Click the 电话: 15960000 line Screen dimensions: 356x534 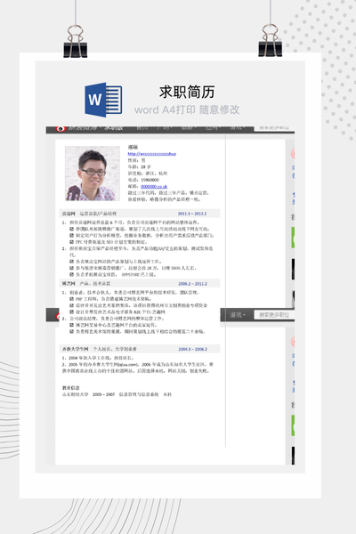(x=143, y=180)
